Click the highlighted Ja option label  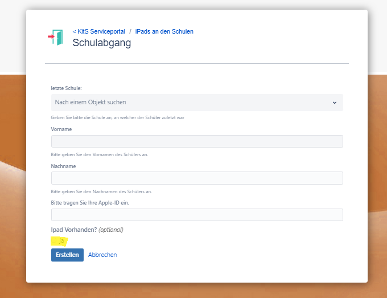(x=61, y=241)
